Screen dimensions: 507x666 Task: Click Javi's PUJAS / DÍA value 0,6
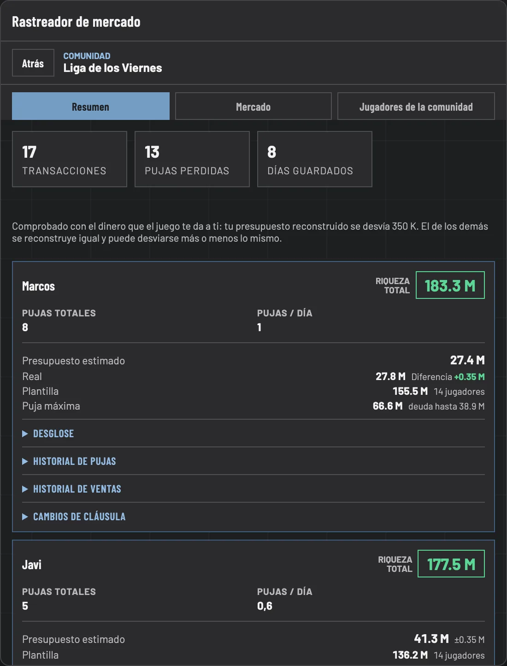(x=265, y=606)
